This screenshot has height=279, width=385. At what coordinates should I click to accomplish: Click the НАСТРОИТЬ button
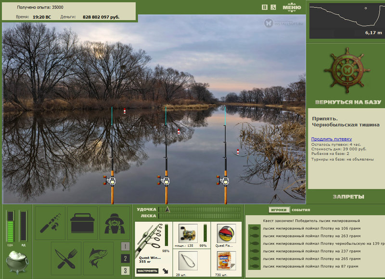pyautogui.click(x=147, y=271)
